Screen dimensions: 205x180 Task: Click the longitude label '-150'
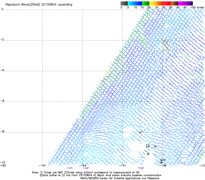tap(3, 165)
